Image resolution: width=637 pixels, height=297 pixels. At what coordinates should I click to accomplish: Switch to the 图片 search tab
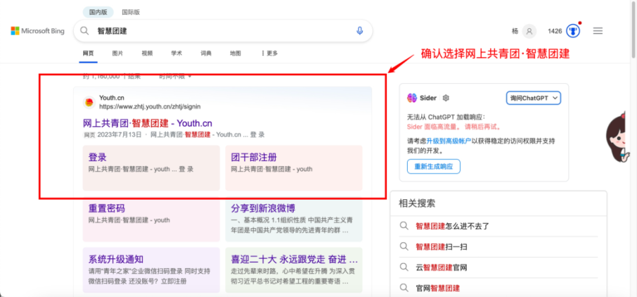117,53
